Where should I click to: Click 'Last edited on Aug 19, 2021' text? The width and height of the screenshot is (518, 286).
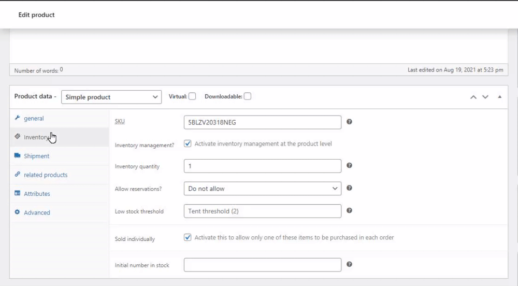click(x=455, y=70)
